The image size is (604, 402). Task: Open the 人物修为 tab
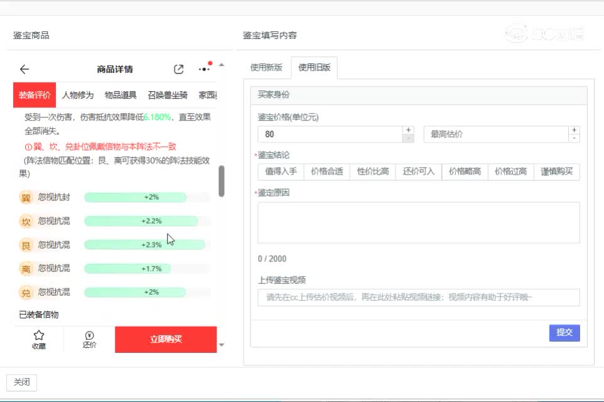78,95
